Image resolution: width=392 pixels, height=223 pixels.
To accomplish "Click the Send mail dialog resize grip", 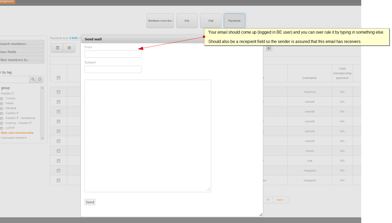I will (261, 214).
